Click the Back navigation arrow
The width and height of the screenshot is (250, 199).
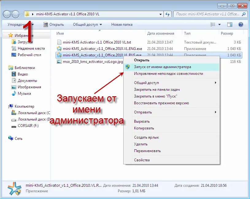pyautogui.click(x=7, y=14)
